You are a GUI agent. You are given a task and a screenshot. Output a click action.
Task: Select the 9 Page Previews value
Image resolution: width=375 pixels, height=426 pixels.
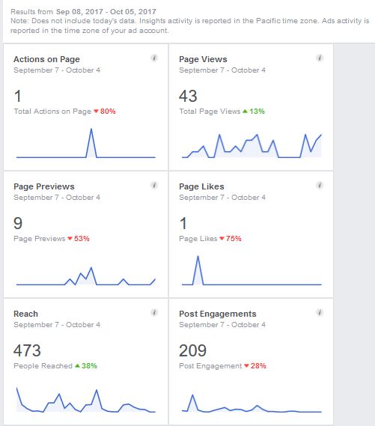pos(18,223)
